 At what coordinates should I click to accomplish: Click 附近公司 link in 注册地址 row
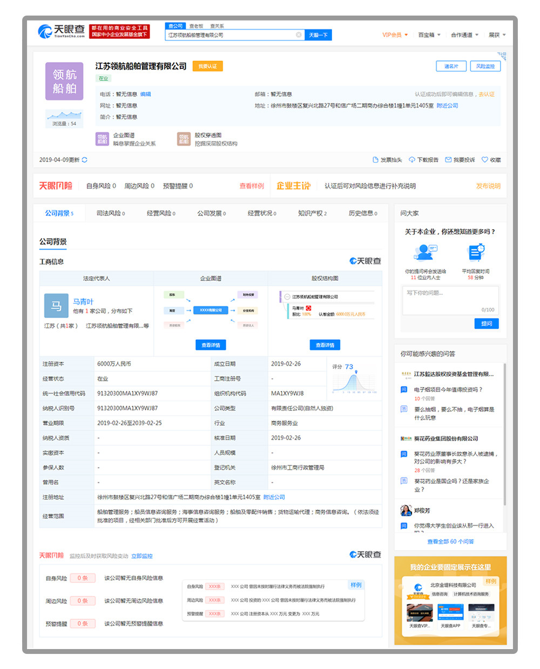coord(274,497)
